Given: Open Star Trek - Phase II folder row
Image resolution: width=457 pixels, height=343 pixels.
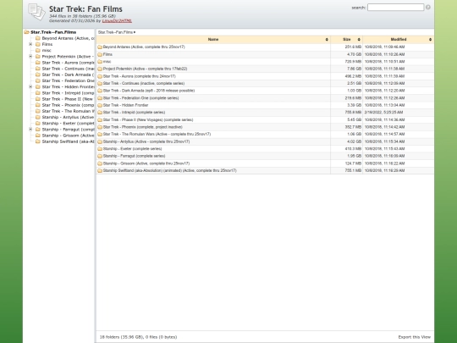Looking at the screenshot, I should pos(148,119).
